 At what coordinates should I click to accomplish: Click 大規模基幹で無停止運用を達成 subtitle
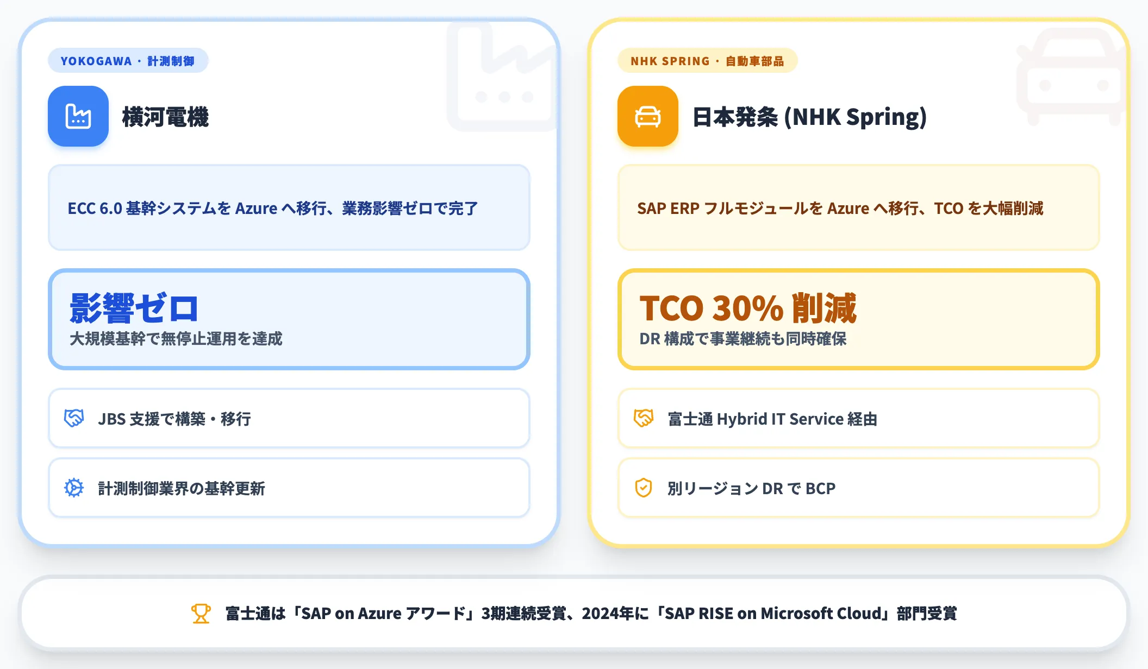(176, 338)
